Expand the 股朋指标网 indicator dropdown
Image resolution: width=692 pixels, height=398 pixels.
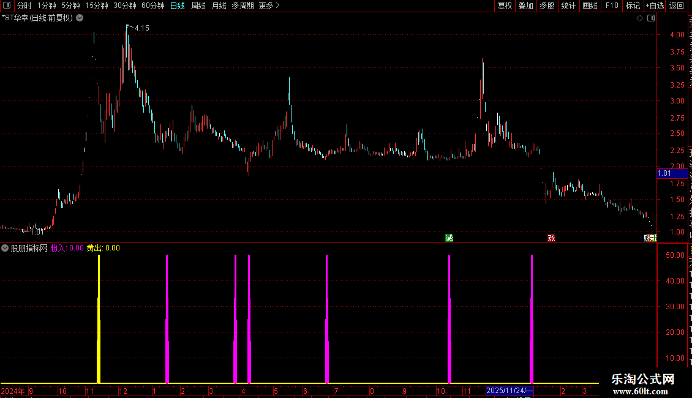coord(5,248)
